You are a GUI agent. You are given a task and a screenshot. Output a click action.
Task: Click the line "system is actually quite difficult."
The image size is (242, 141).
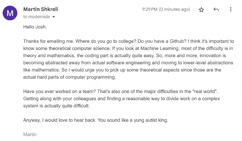pos(56,106)
